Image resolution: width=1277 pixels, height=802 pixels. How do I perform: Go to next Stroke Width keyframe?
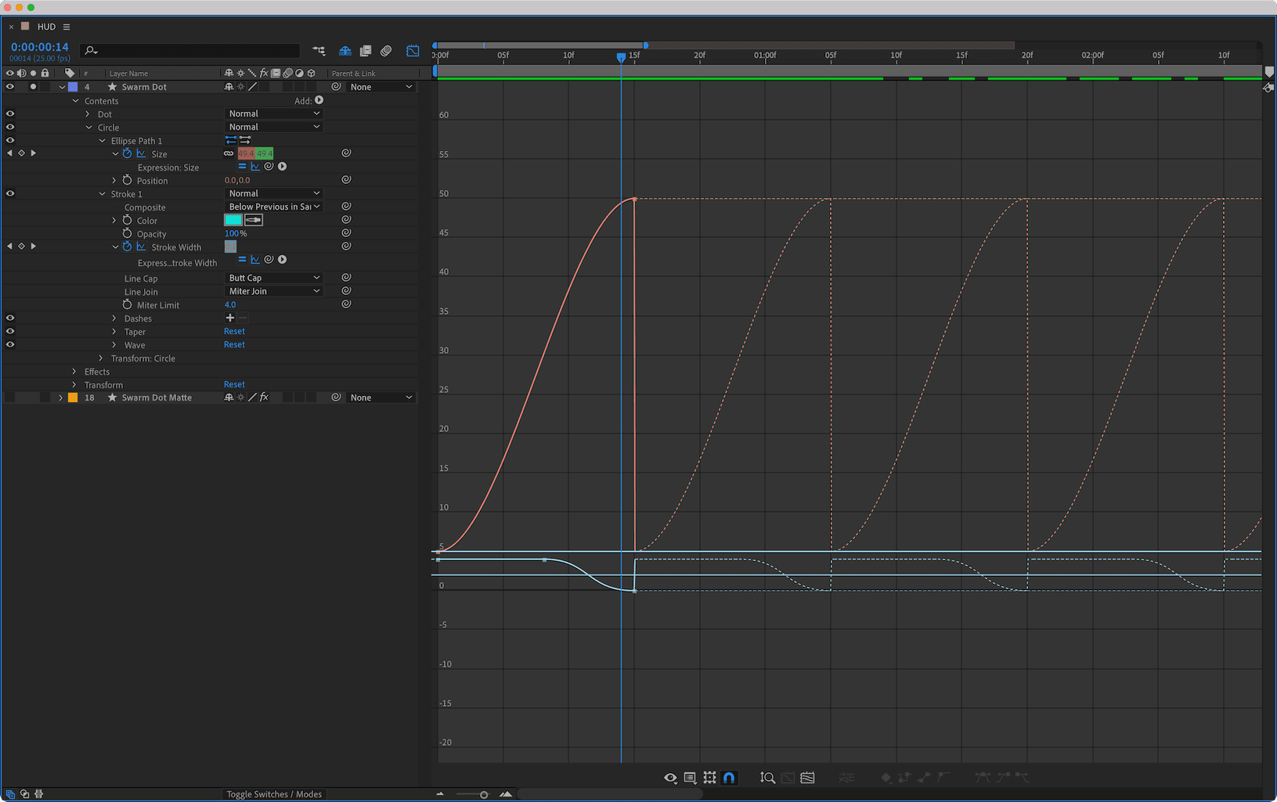pos(34,246)
